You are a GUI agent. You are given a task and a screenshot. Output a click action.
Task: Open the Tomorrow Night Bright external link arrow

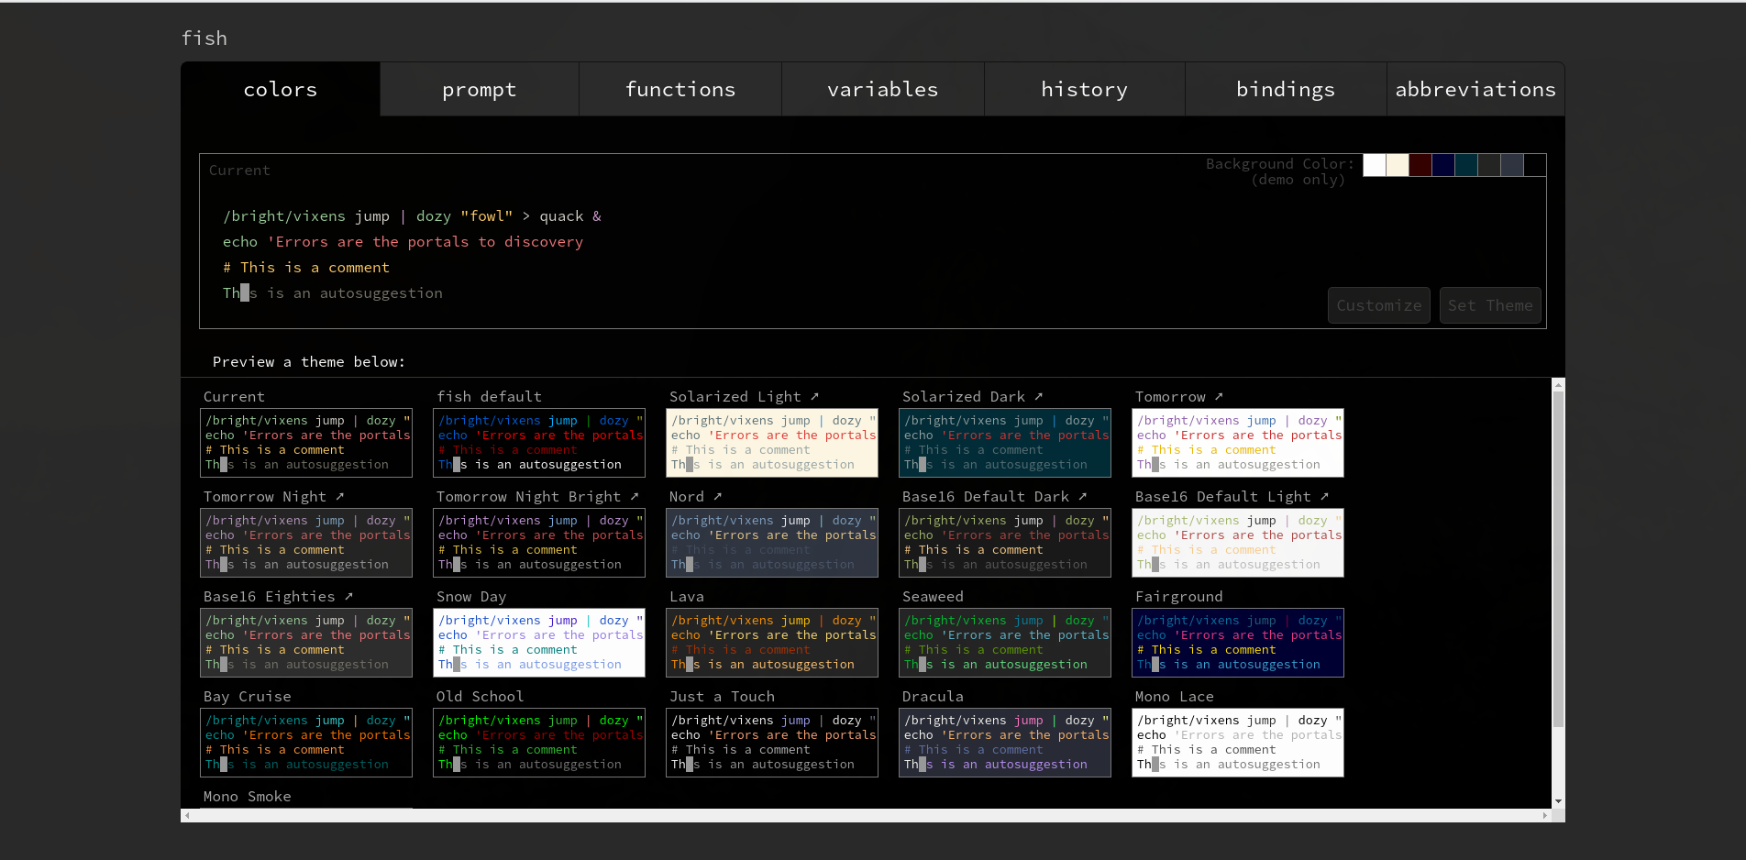click(634, 496)
